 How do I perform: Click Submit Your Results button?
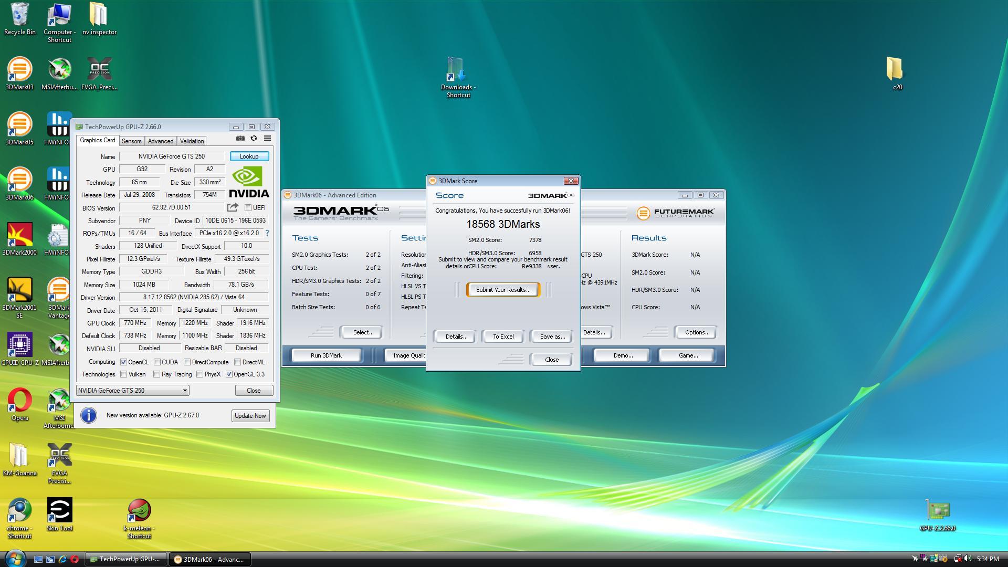503,290
